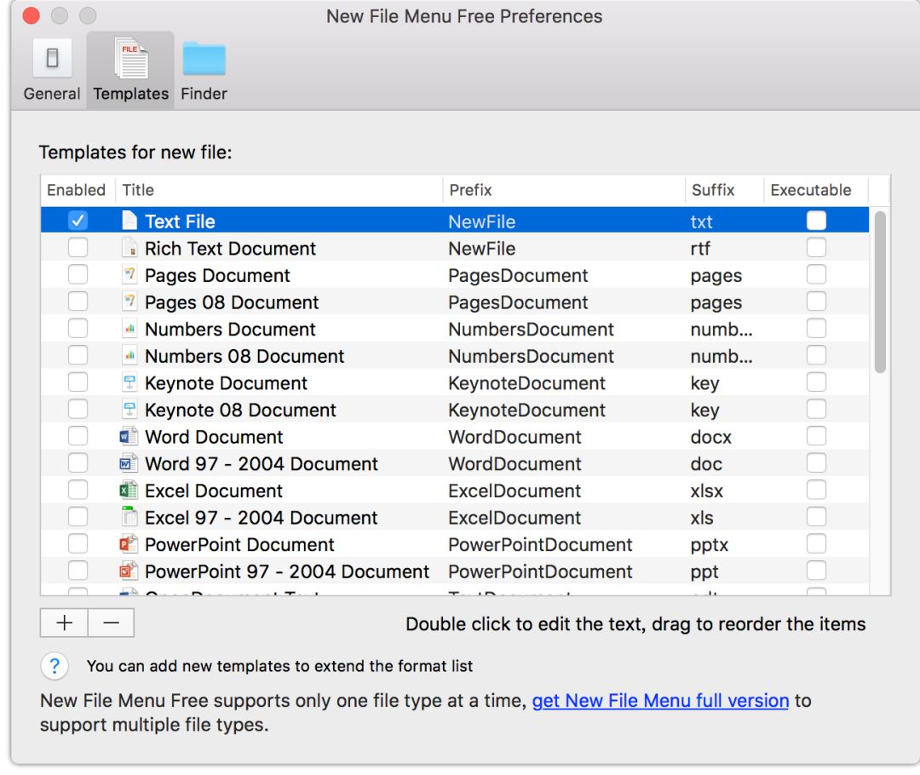
Task: Uncheck Enabled for Text File
Action: [78, 221]
